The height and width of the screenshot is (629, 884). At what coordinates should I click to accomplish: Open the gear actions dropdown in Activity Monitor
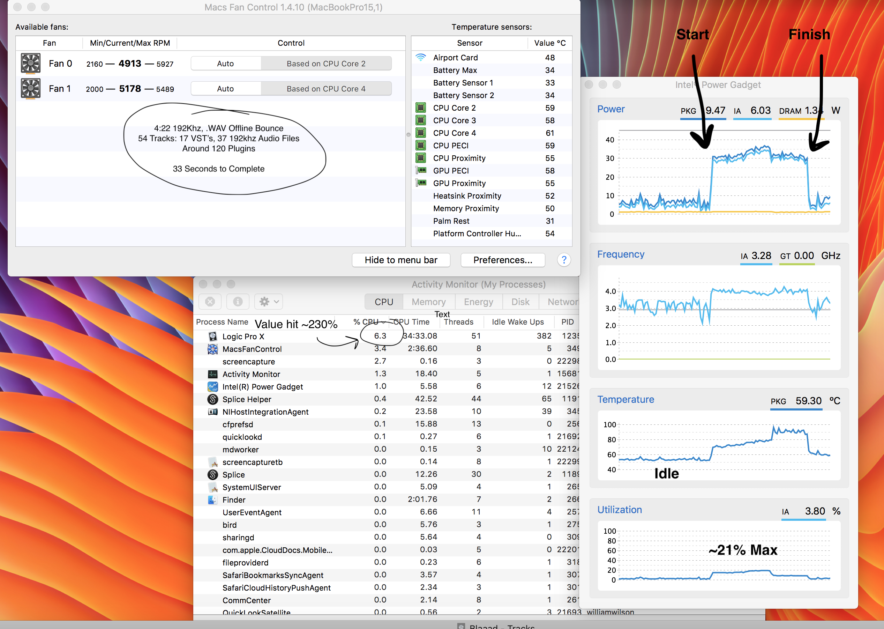tap(269, 302)
